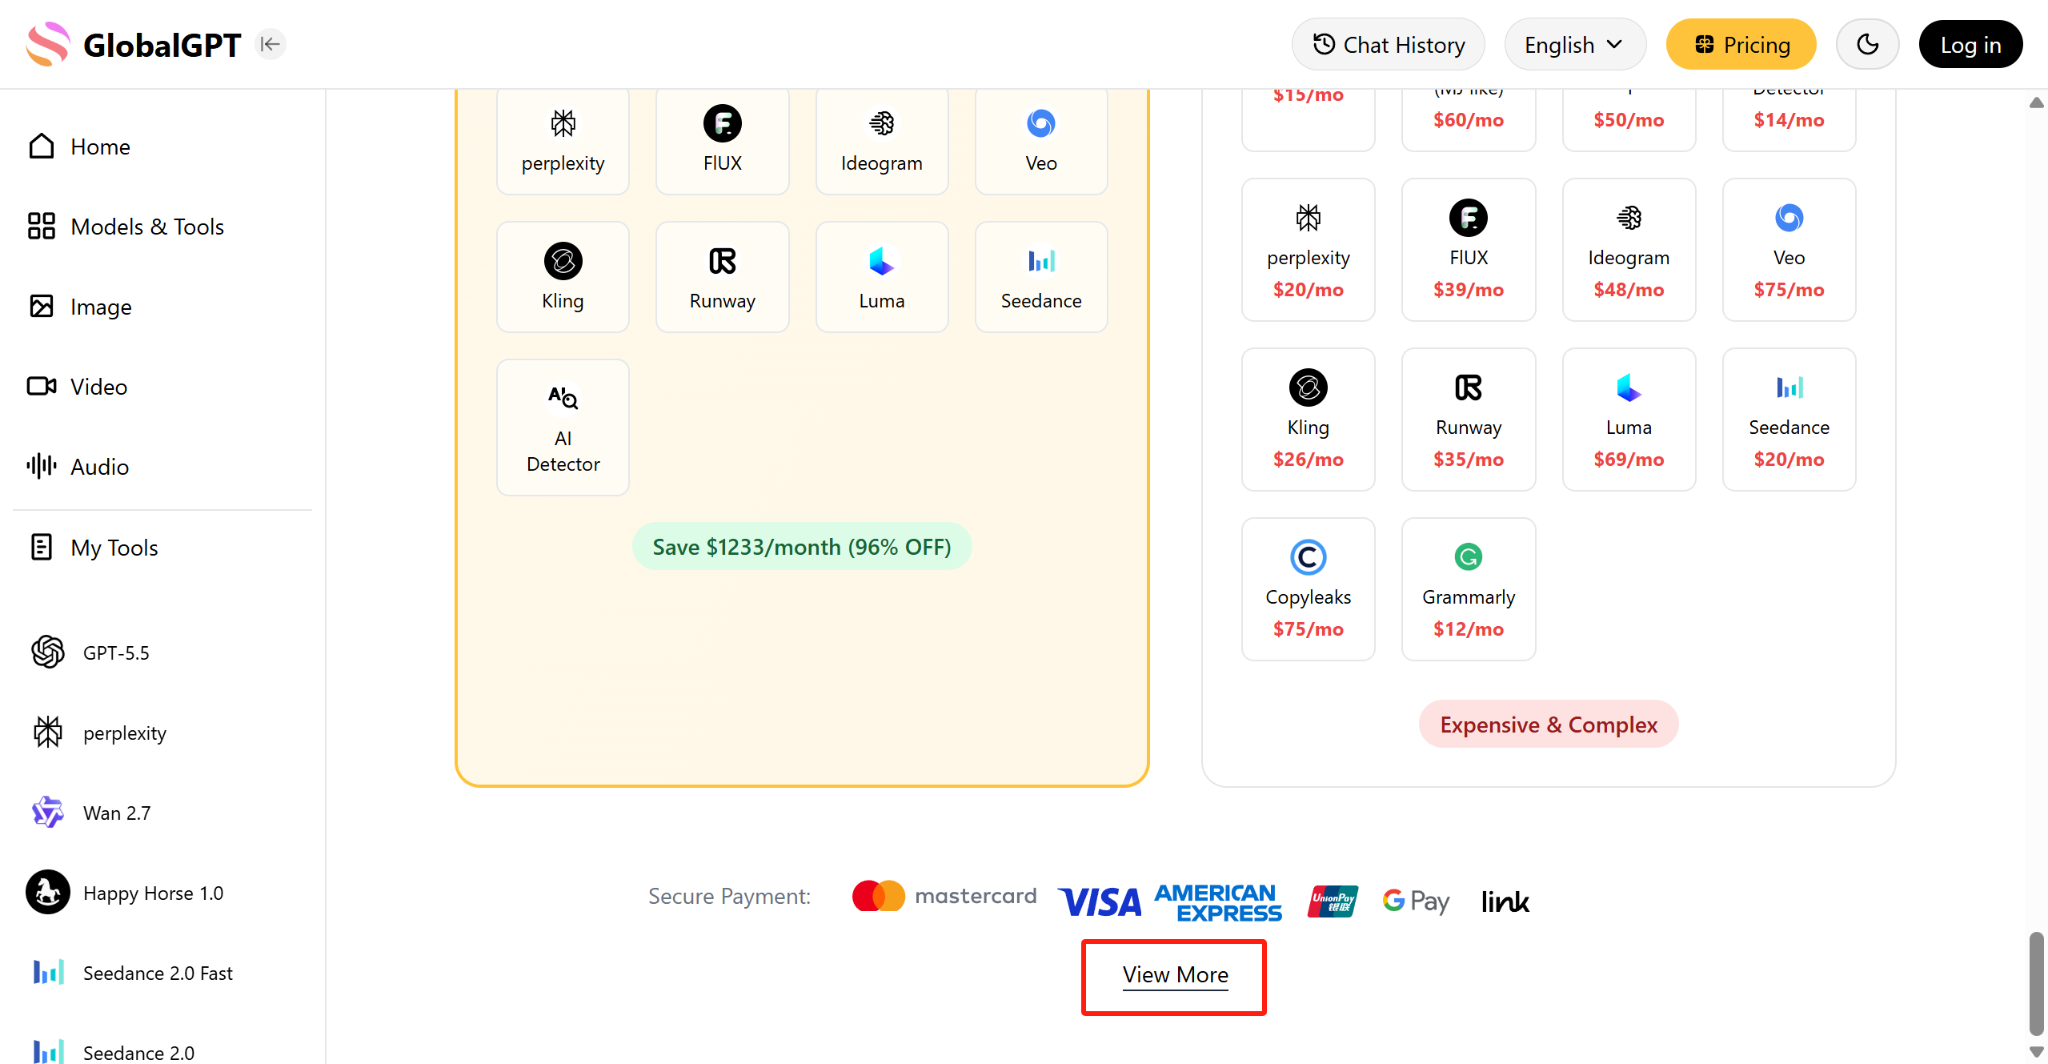Click the Veo $75/mo card
The image size is (2048, 1064).
tap(1789, 250)
